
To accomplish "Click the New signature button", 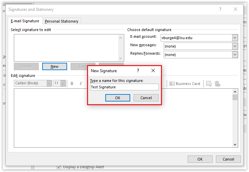I will pos(54,66).
